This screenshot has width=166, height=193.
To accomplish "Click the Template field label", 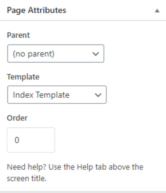I will click(x=23, y=77).
